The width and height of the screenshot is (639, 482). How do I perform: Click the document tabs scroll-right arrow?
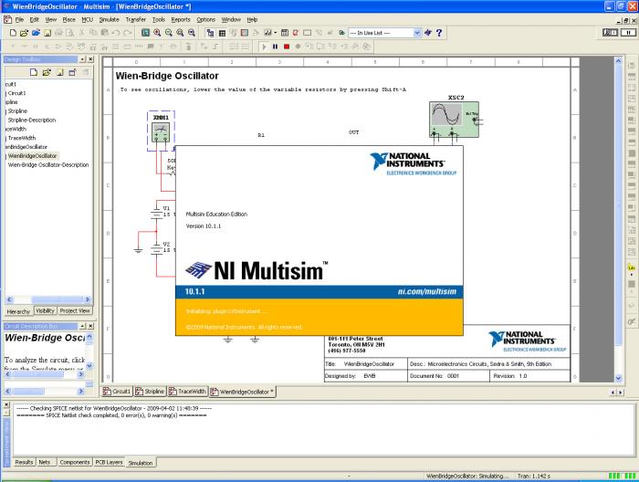(x=621, y=392)
